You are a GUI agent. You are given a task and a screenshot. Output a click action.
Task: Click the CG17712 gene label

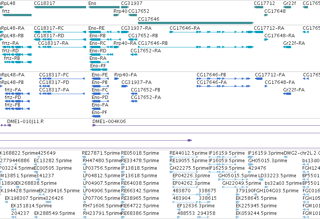click(264, 3)
